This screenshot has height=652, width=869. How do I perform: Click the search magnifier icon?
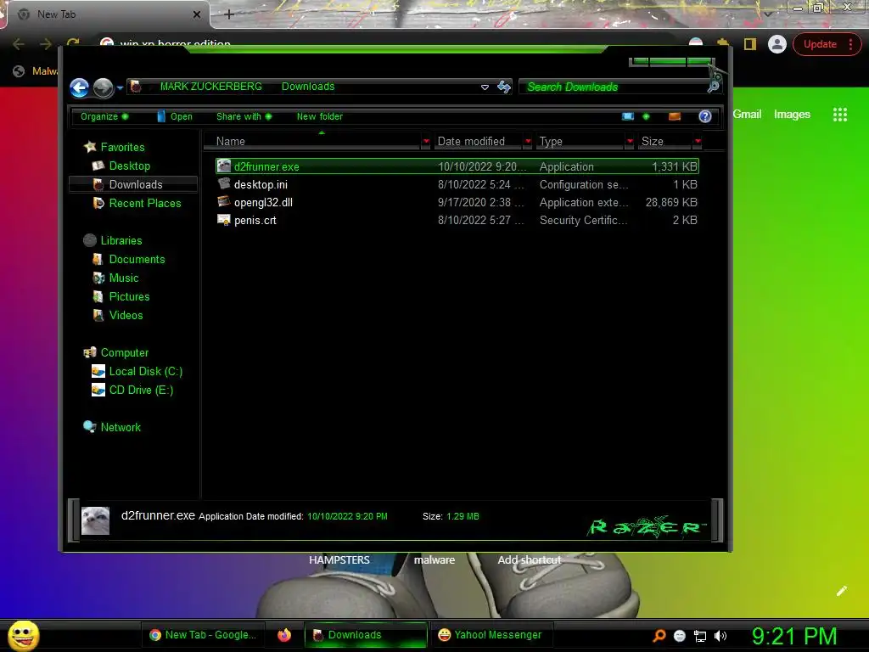click(714, 87)
